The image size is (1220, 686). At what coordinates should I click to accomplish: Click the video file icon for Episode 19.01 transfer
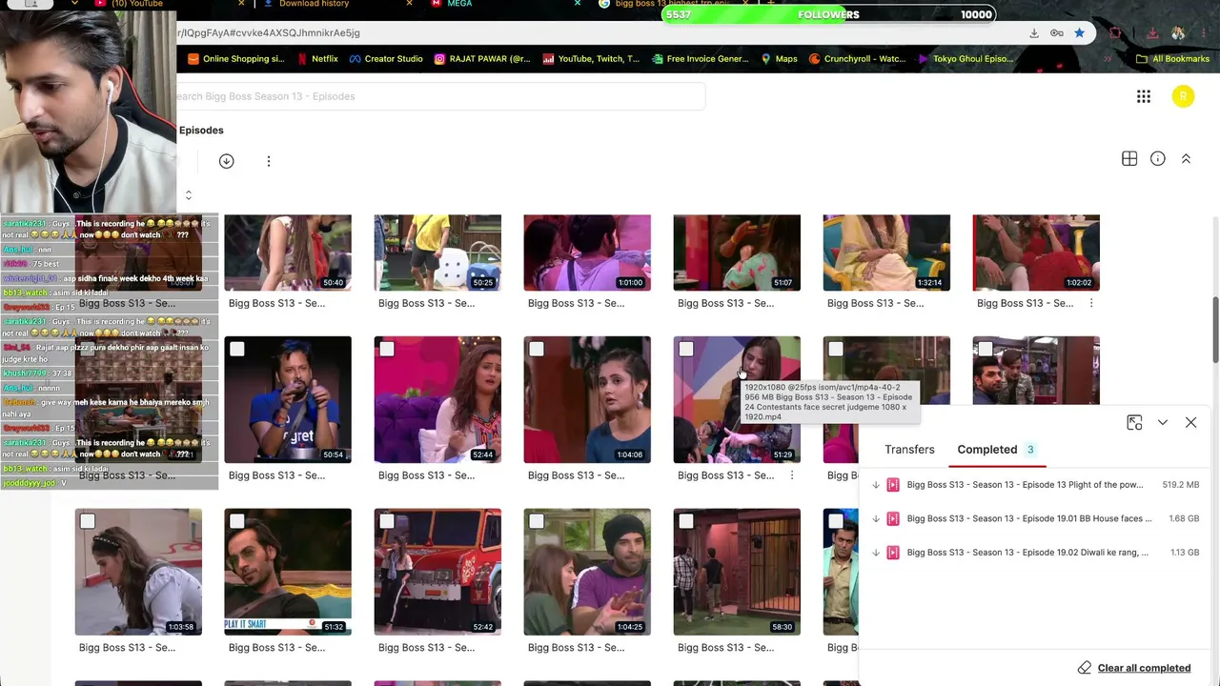pos(893,518)
